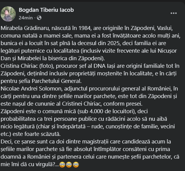Click the middle emoji ending the post

click(69, 165)
